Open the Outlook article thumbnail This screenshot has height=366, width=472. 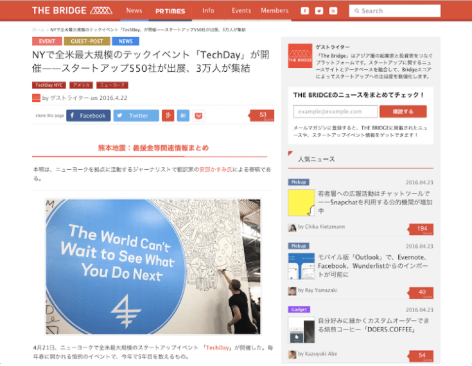(x=301, y=266)
